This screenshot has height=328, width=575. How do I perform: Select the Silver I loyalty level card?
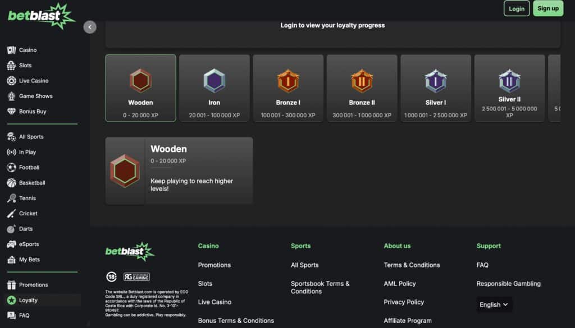(436, 88)
